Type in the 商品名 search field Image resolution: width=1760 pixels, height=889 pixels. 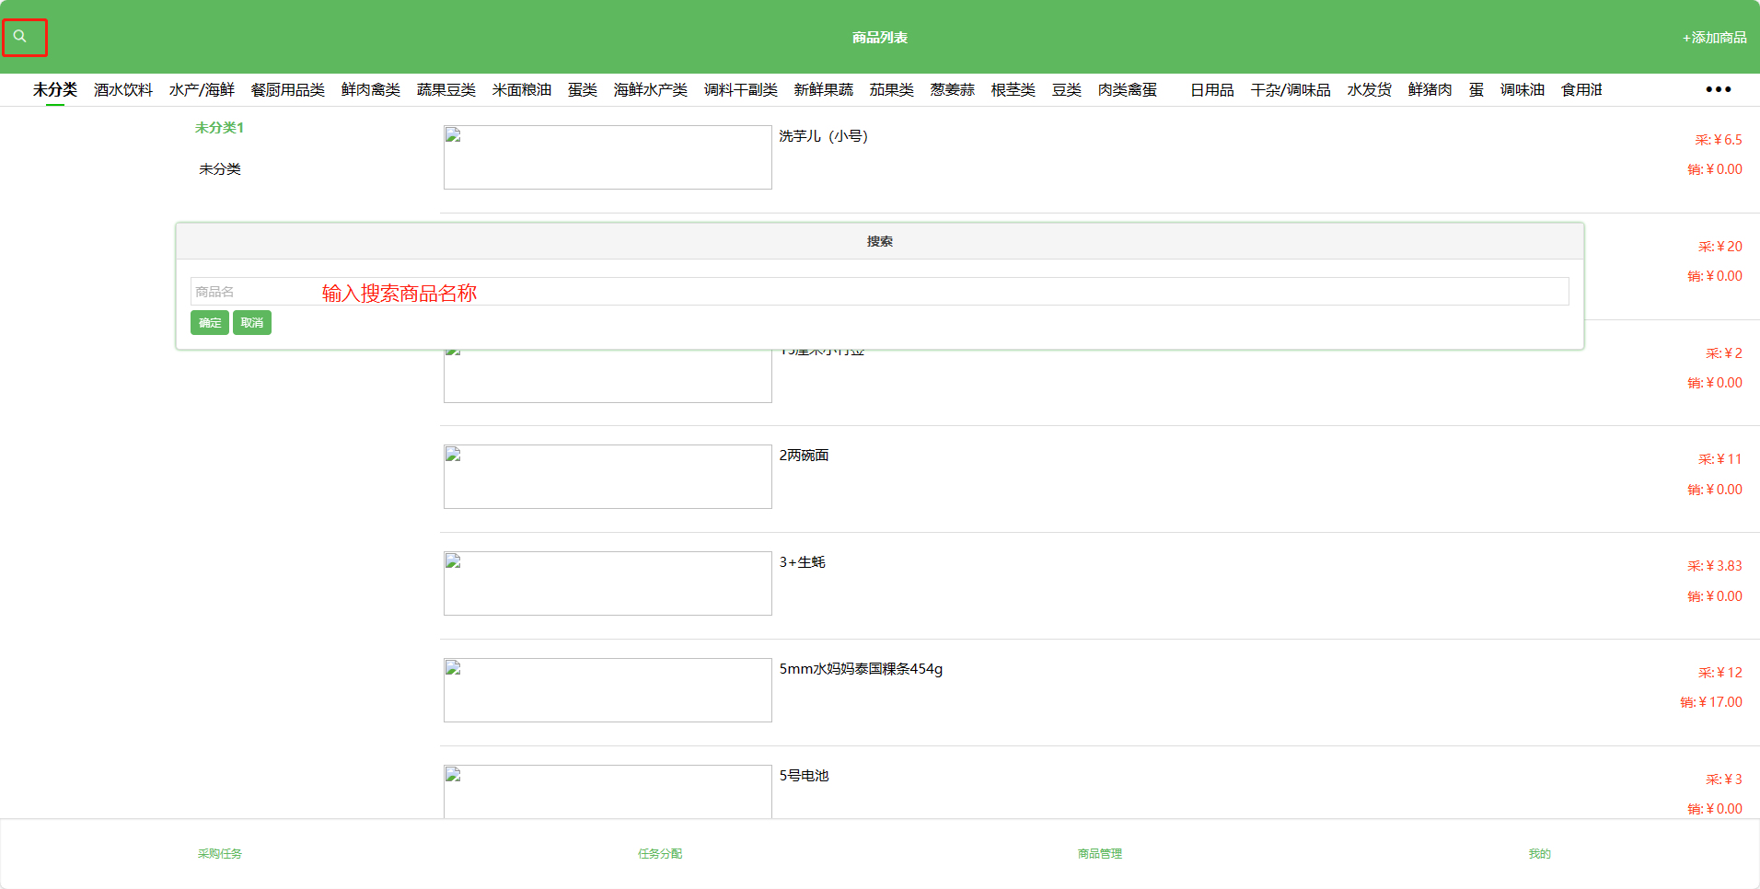click(879, 292)
